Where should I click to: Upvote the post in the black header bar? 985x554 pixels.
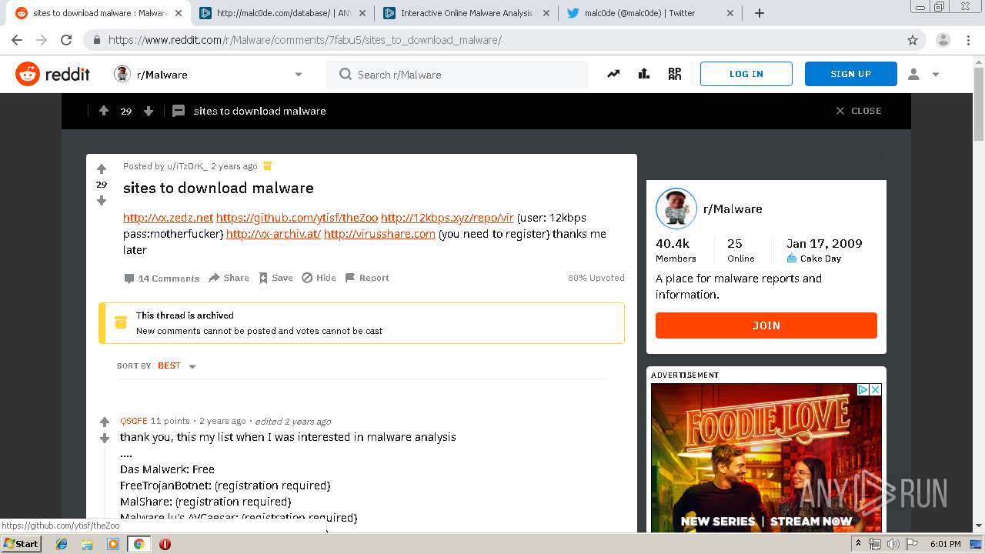[104, 111]
